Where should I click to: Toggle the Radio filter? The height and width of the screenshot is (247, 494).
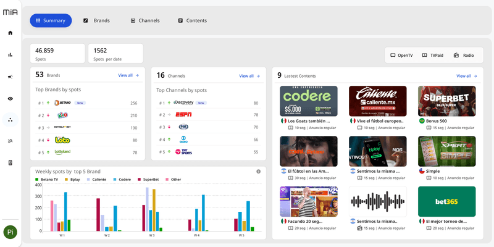(x=464, y=55)
